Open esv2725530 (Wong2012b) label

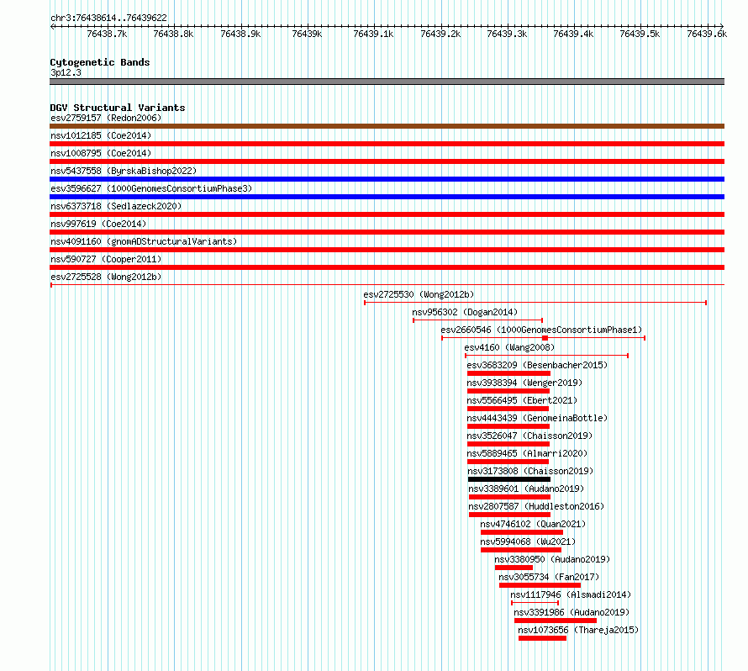[x=419, y=294]
